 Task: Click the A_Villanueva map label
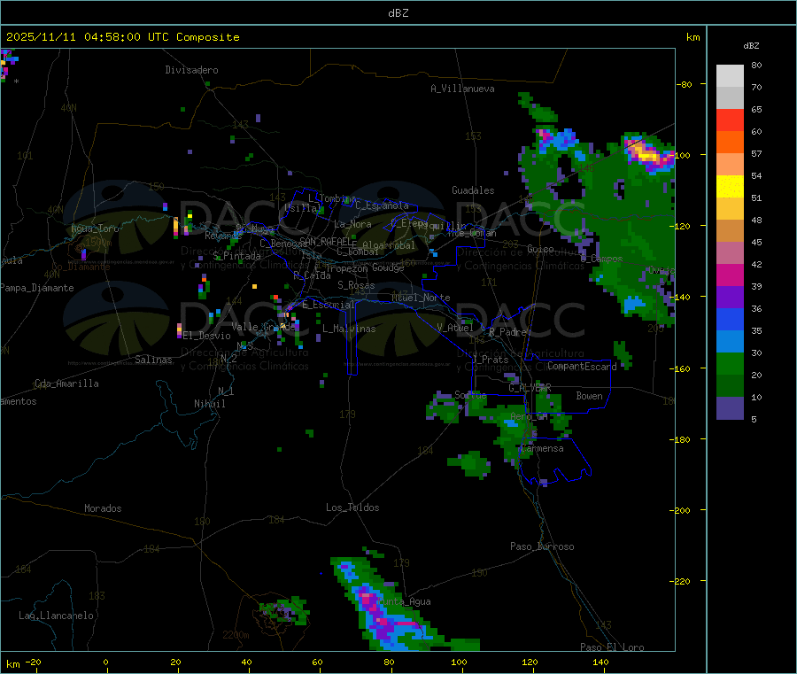point(462,89)
